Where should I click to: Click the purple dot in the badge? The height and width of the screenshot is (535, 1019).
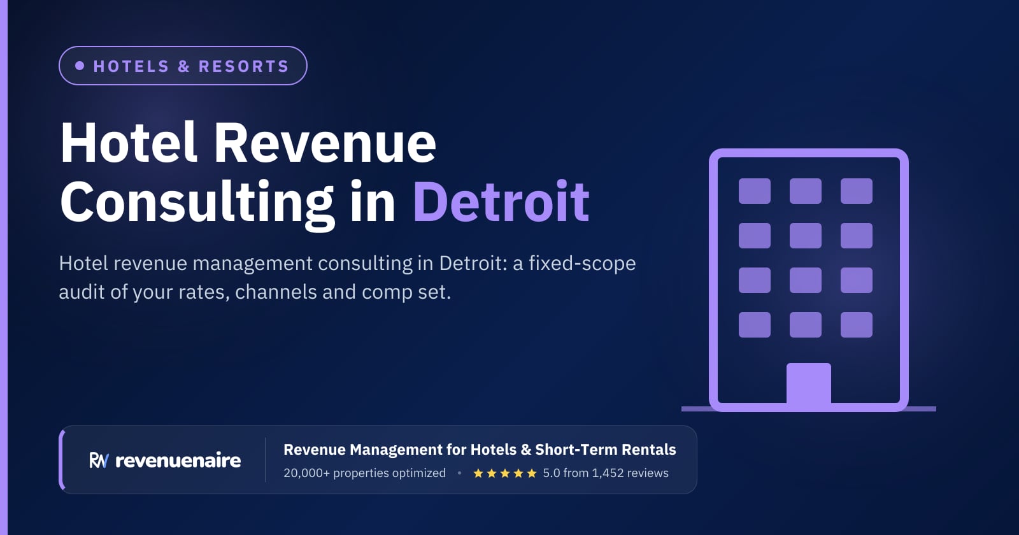click(x=80, y=66)
